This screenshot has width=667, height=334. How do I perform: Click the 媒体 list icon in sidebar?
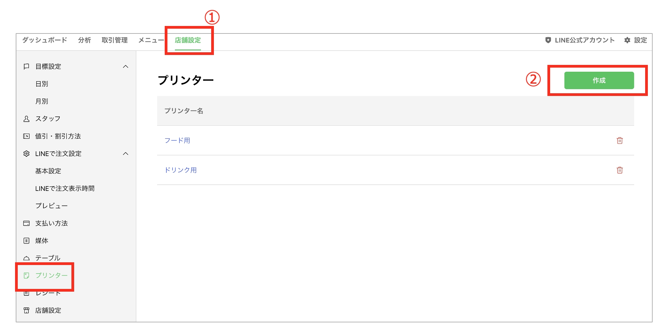(26, 241)
